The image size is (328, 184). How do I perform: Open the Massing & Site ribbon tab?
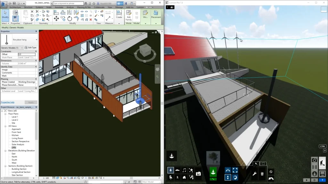[84, 7]
